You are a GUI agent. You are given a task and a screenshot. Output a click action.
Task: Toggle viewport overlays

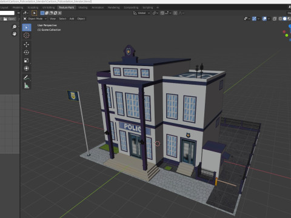[264, 19]
